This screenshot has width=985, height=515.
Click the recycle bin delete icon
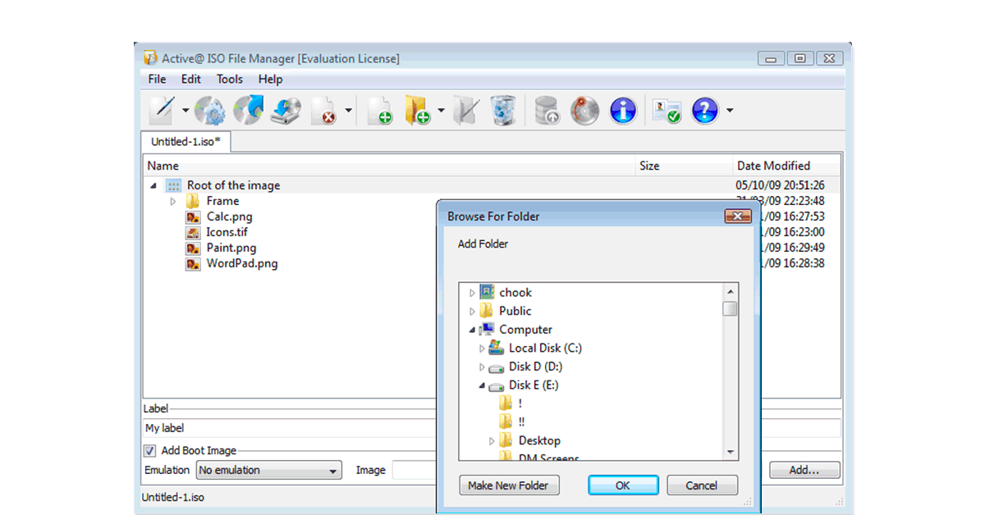(503, 110)
